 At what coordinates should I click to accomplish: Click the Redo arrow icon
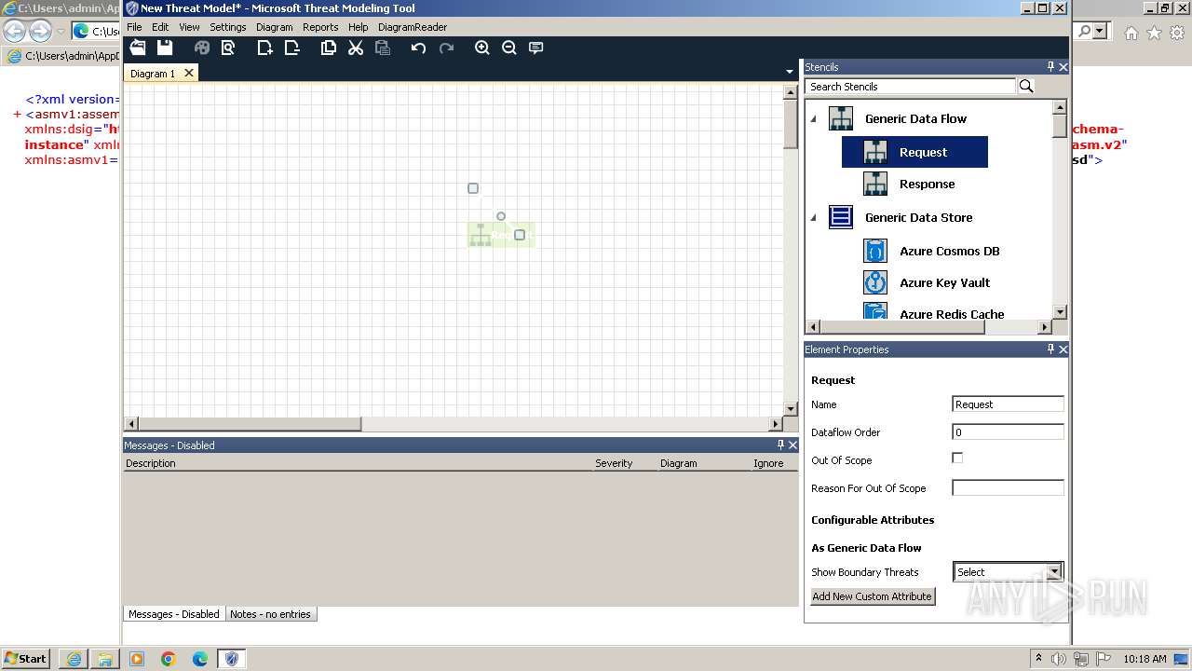click(446, 48)
